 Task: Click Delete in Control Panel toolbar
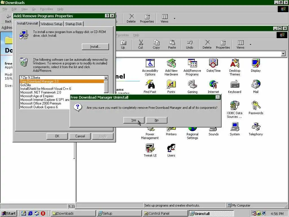point(207,44)
